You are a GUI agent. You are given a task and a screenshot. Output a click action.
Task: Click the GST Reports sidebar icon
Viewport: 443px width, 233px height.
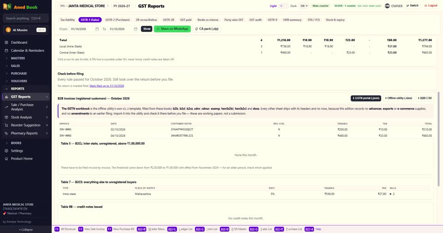pos(6,97)
